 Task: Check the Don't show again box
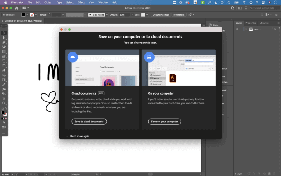pos(67,136)
